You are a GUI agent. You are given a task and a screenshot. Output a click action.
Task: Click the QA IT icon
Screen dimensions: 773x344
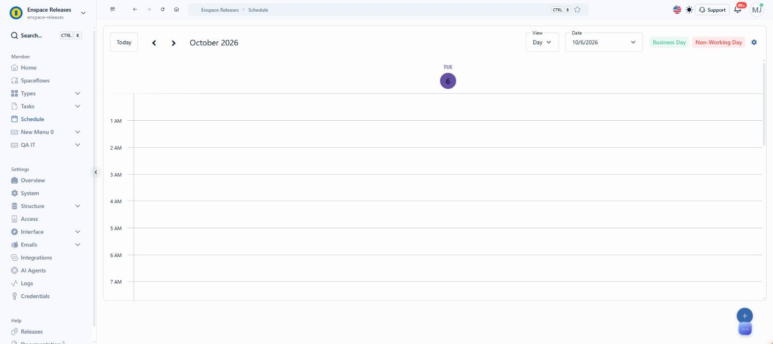(x=14, y=145)
